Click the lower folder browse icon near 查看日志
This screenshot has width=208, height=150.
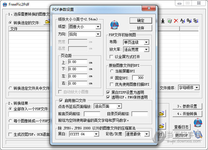pyautogui.click(x=162, y=126)
